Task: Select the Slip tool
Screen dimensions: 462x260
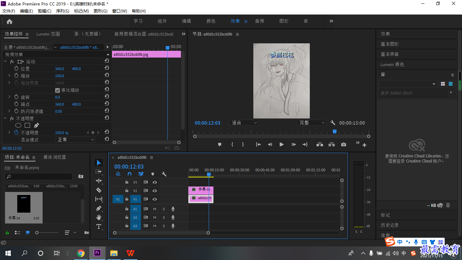Action: click(99, 199)
